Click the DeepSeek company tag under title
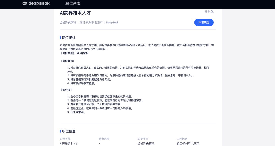 112,22
